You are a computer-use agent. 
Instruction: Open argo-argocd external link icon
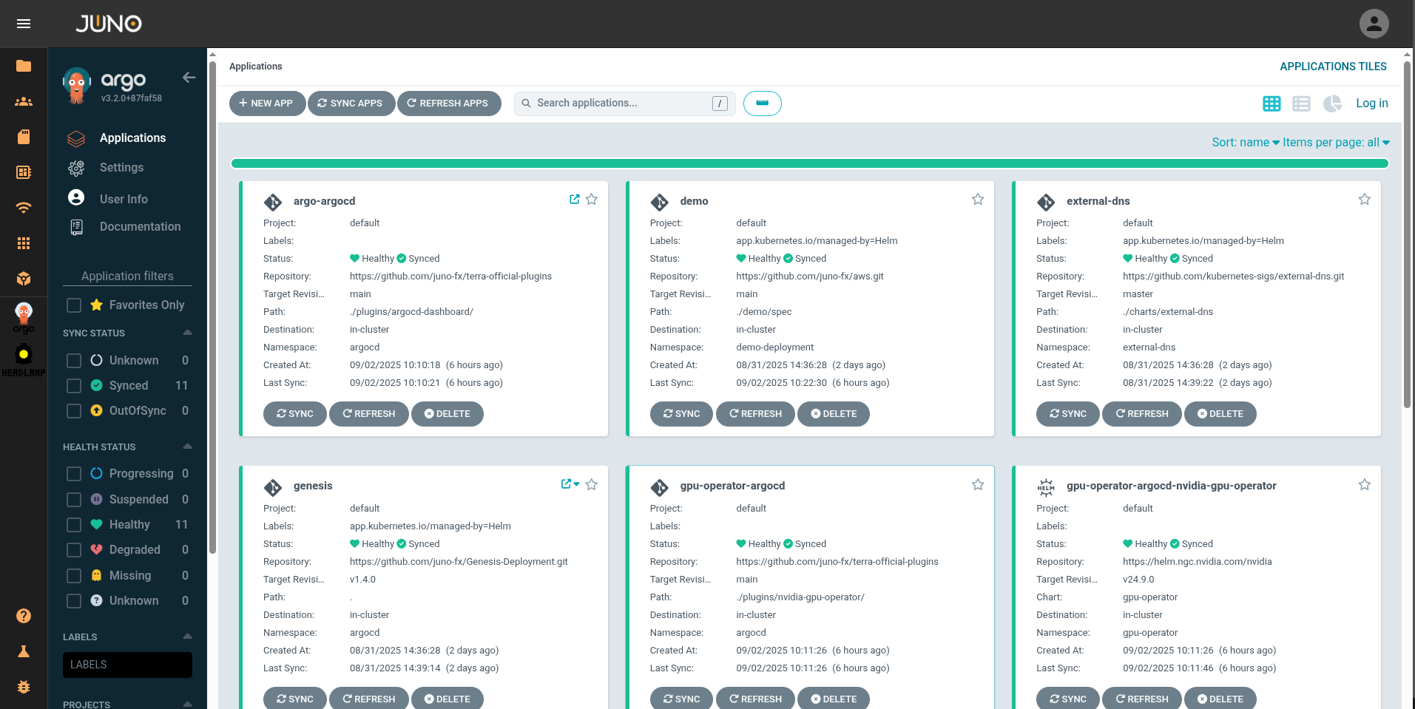(x=574, y=200)
